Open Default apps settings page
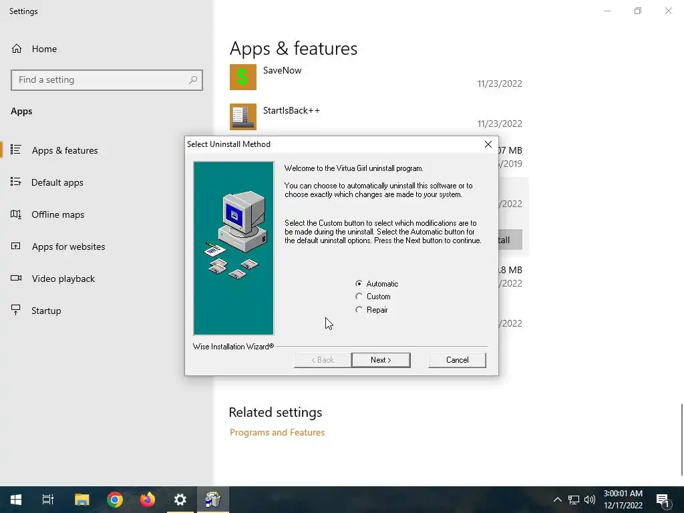This screenshot has height=513, width=684. tap(57, 182)
